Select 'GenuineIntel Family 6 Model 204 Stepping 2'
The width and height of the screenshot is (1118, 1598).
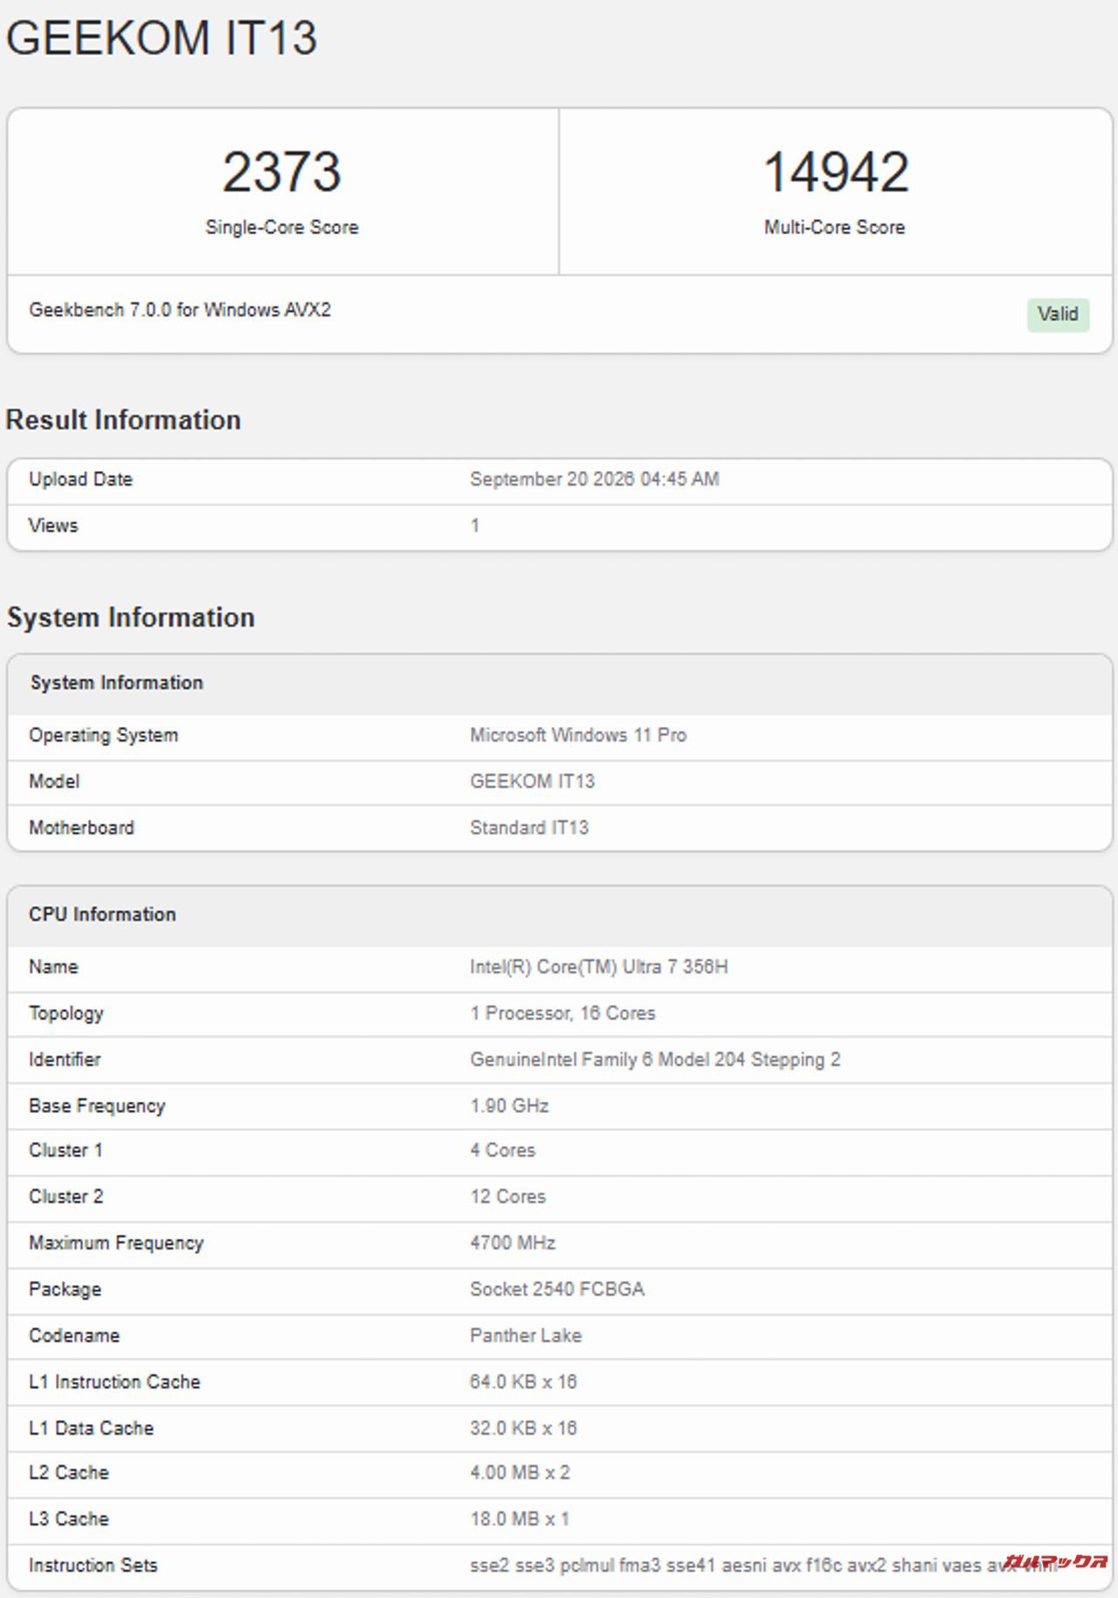[655, 1060]
